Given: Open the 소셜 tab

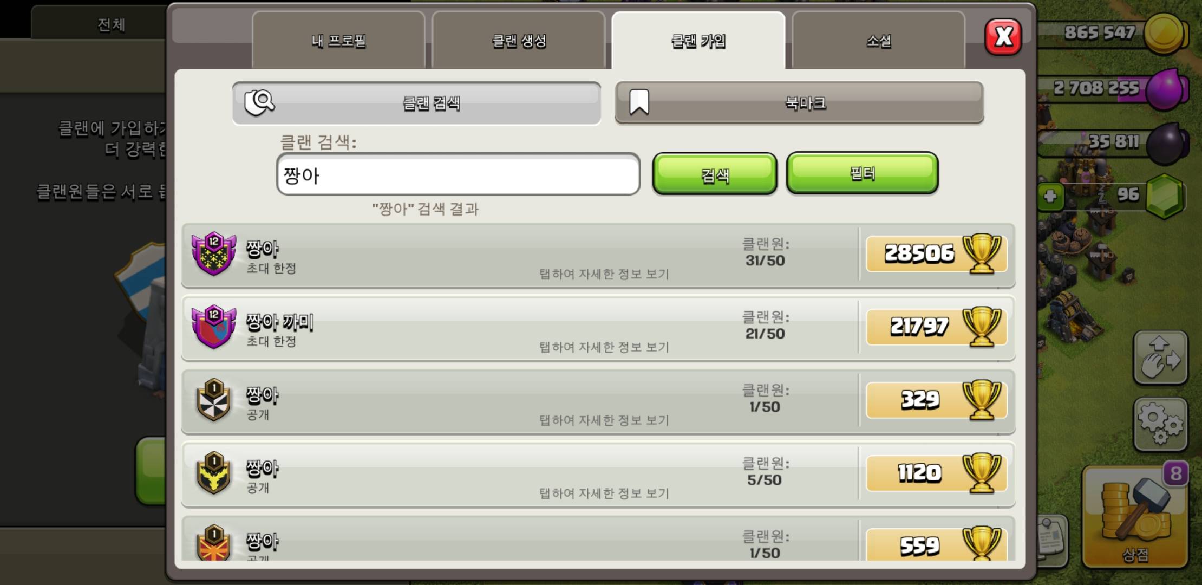Looking at the screenshot, I should pos(878,41).
